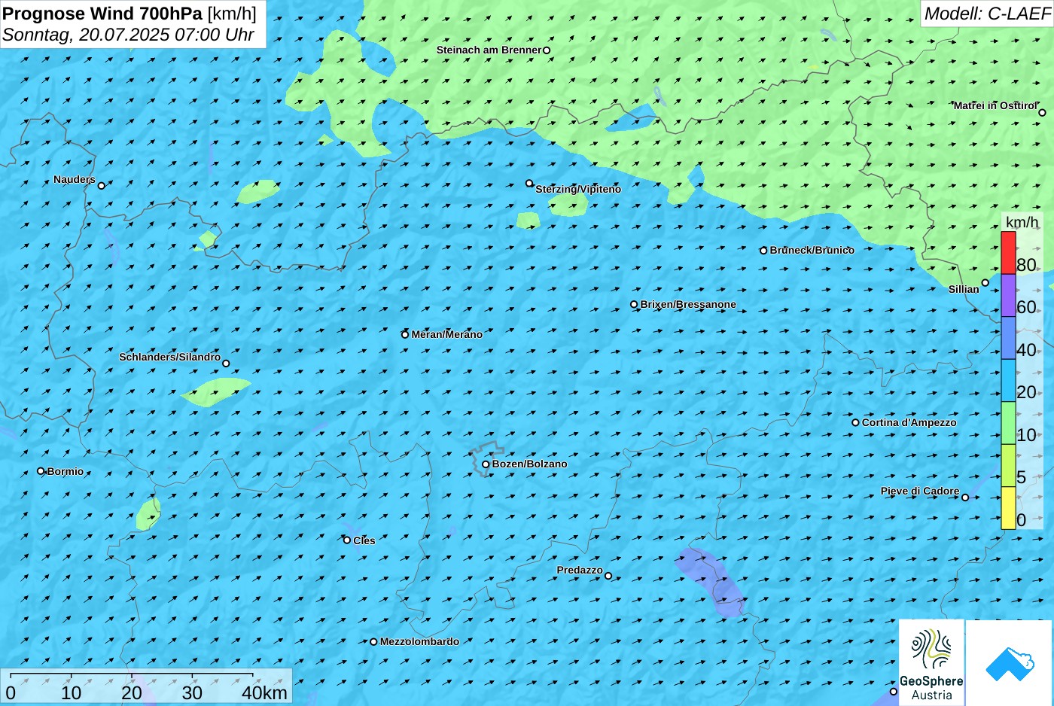This screenshot has height=706, width=1054.
Task: Click the '10' tick on scale bar
Action: [72, 693]
